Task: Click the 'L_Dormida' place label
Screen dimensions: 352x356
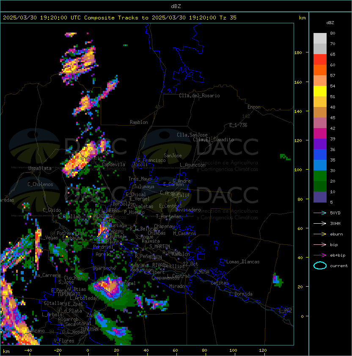Action: click(241, 294)
